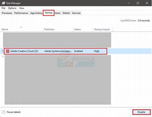Show the Services tab
Viewport: 152px width, 117px height.
tap(76, 13)
